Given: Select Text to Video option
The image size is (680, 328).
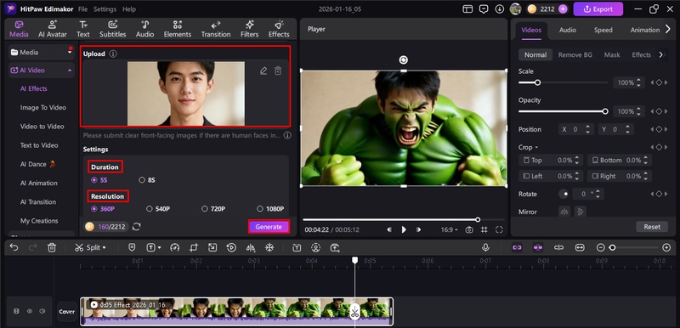Looking at the screenshot, I should coord(39,145).
